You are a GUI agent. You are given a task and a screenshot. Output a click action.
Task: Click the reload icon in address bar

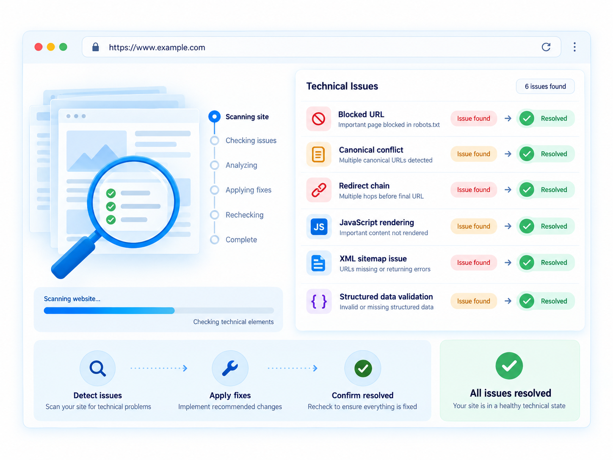point(546,47)
